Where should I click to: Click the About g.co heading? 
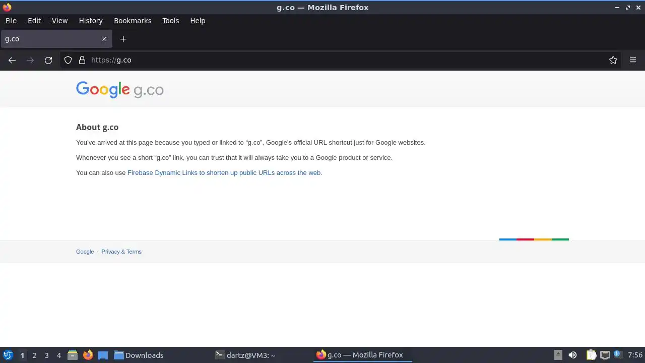pos(97,128)
